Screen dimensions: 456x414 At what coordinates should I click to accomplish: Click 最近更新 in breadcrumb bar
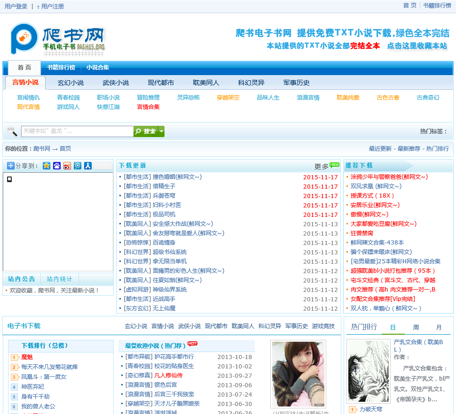(x=380, y=149)
